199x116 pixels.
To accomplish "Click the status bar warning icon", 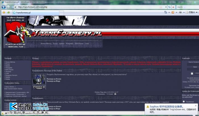I will pyautogui.click(x=3, y=113).
